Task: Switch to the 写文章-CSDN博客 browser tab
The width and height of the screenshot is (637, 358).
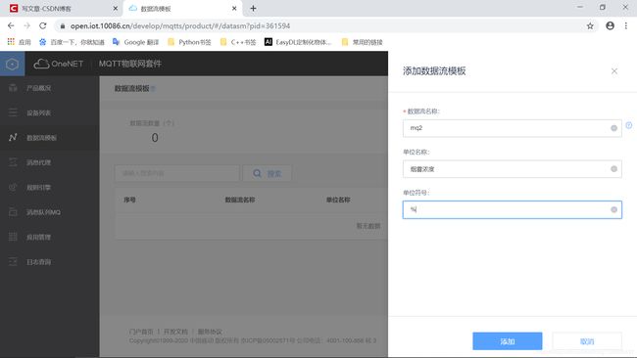Action: [x=61, y=9]
